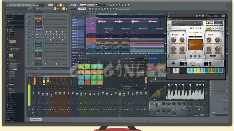
Task: Click the save project floppy icon
Action: point(122,5)
